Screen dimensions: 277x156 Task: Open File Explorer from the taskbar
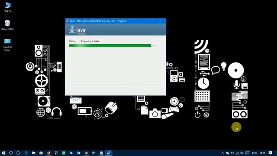click(x=34, y=153)
